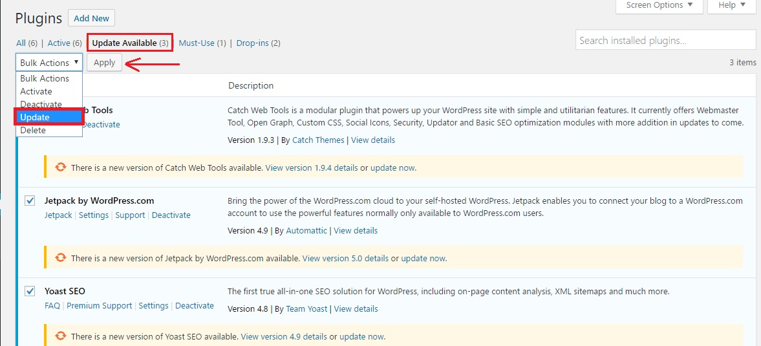The width and height of the screenshot is (761, 346).
Task: Open View version 4.9 details link
Action: point(284,336)
